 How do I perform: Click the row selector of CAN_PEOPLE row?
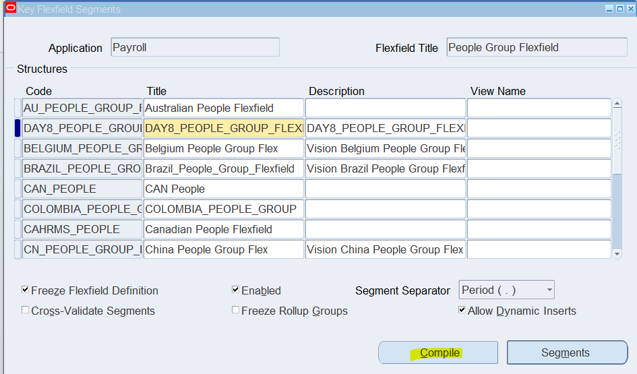pyautogui.click(x=18, y=189)
